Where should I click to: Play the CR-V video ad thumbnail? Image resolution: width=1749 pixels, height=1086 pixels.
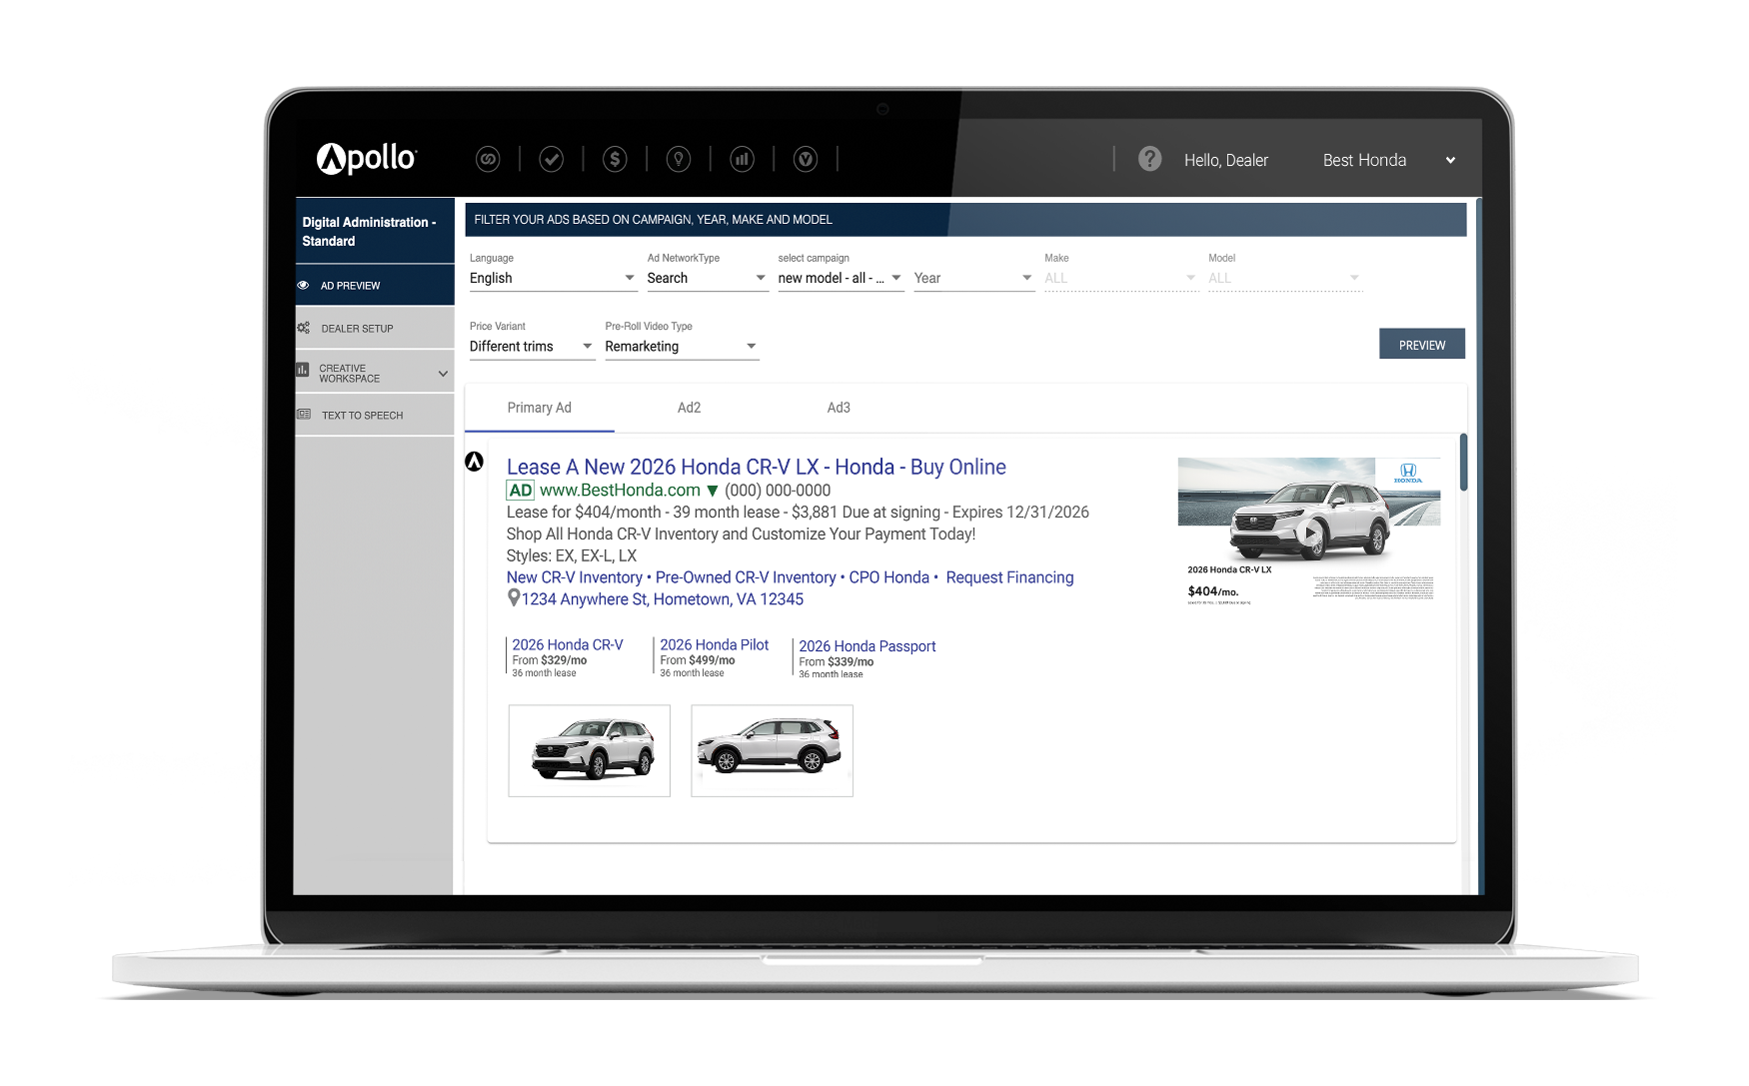1308,533
